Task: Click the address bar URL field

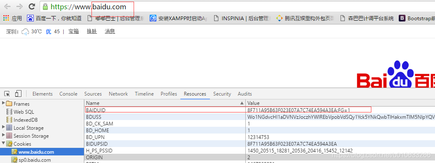Action: click(x=237, y=7)
